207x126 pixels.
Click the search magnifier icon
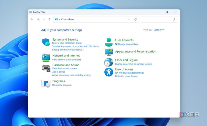coord(174,19)
